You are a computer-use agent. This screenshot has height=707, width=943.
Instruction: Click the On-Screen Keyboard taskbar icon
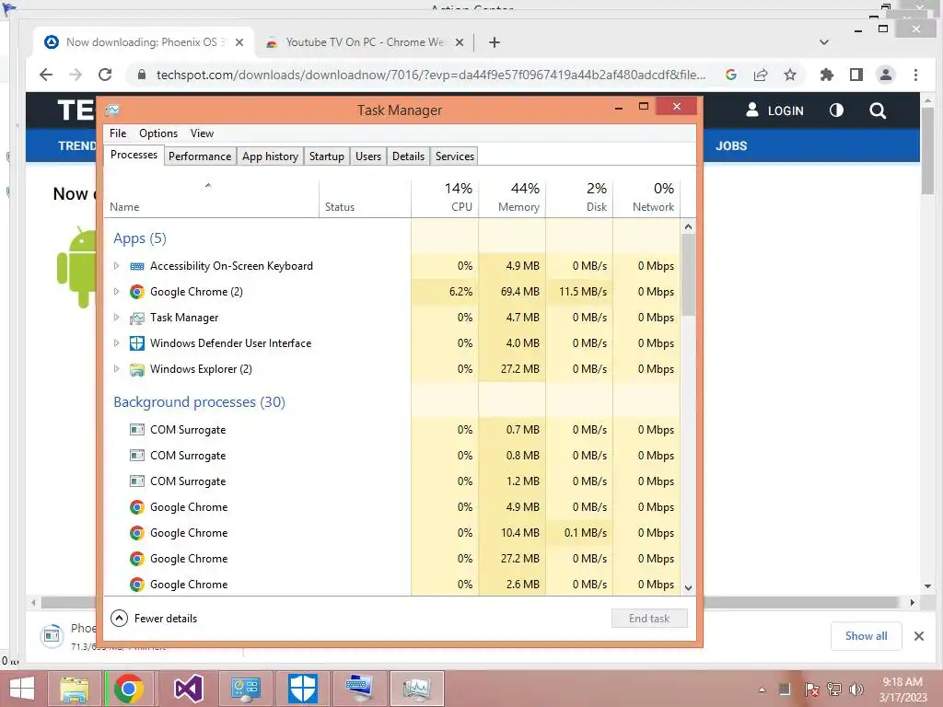[x=360, y=689]
